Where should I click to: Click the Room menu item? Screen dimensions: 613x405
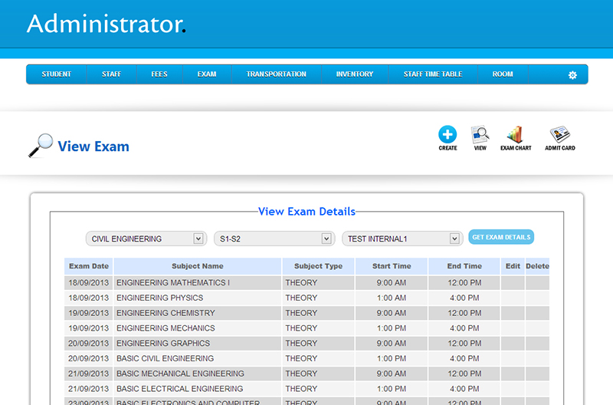click(503, 74)
